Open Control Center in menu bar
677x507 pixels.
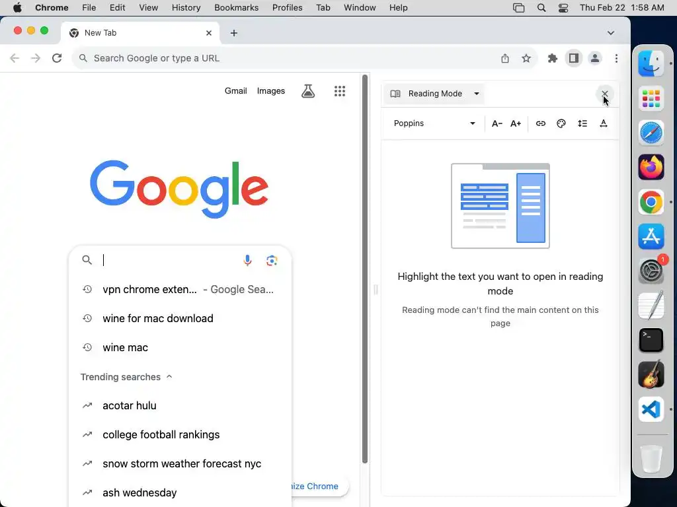(563, 8)
